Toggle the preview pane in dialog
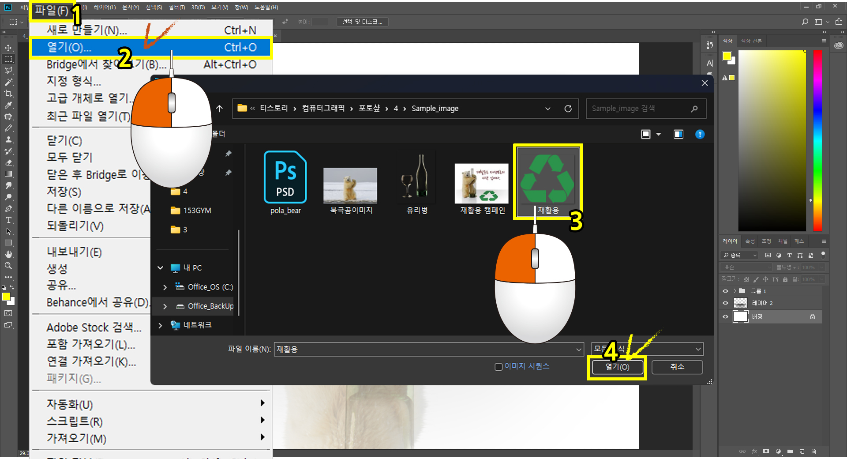 [x=678, y=134]
